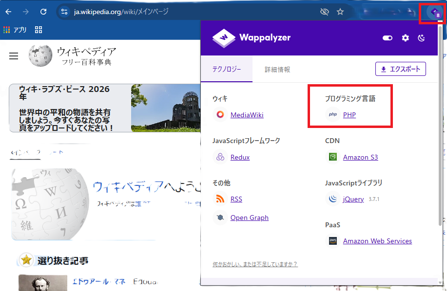
Task: Click the jQuery version 3.7.1 text
Action: (x=374, y=199)
